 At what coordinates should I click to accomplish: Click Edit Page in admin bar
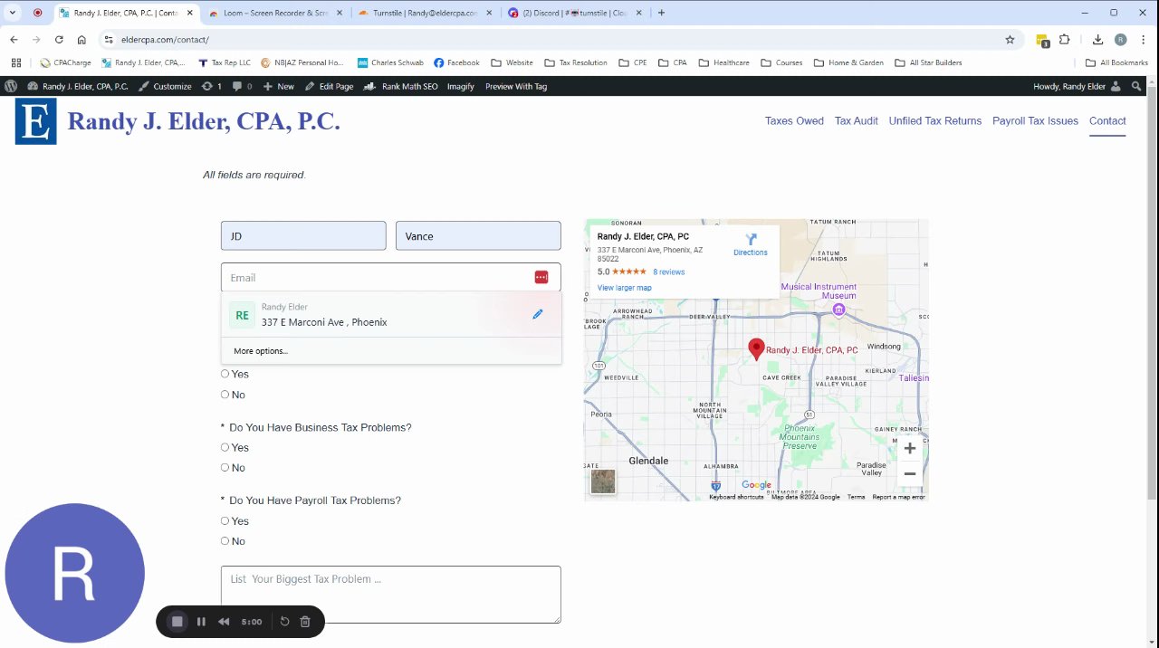tap(329, 86)
